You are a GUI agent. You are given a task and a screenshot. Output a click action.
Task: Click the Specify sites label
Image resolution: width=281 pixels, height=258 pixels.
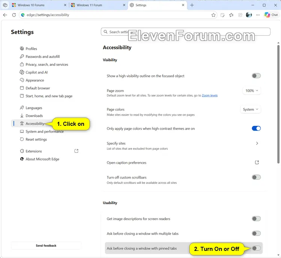[x=116, y=143]
